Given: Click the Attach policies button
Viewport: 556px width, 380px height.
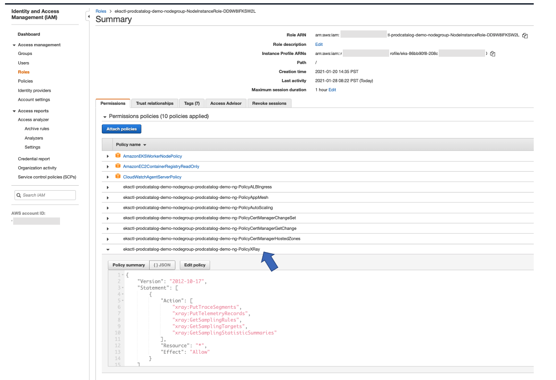Looking at the screenshot, I should (x=121, y=129).
